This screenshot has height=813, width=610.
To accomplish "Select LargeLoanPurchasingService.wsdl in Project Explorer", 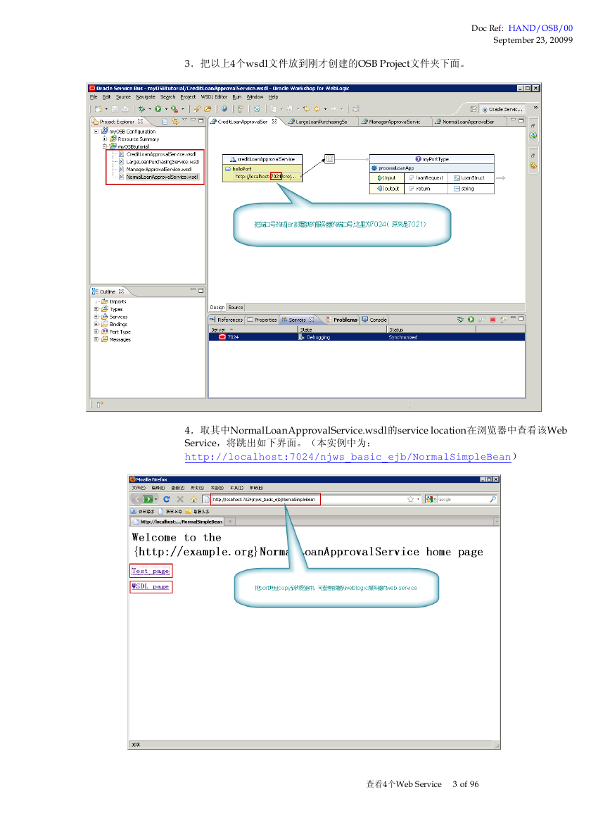I will (x=159, y=162).
